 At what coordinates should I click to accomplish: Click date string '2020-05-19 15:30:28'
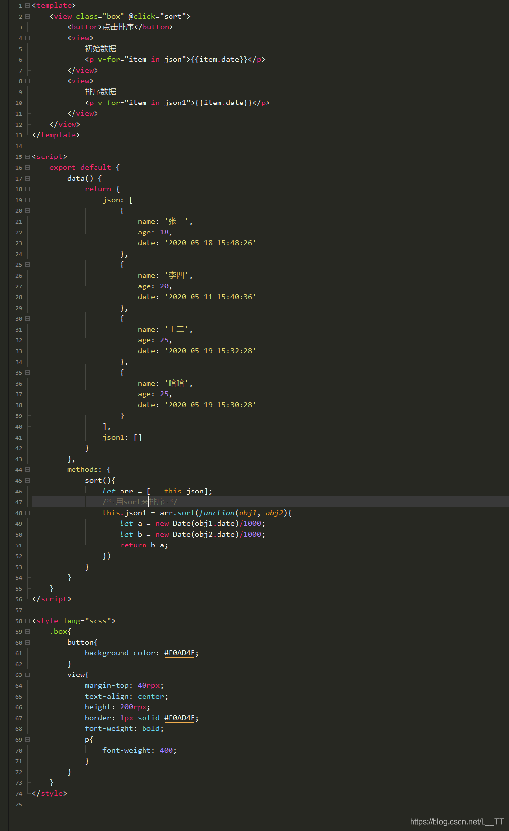coord(210,405)
